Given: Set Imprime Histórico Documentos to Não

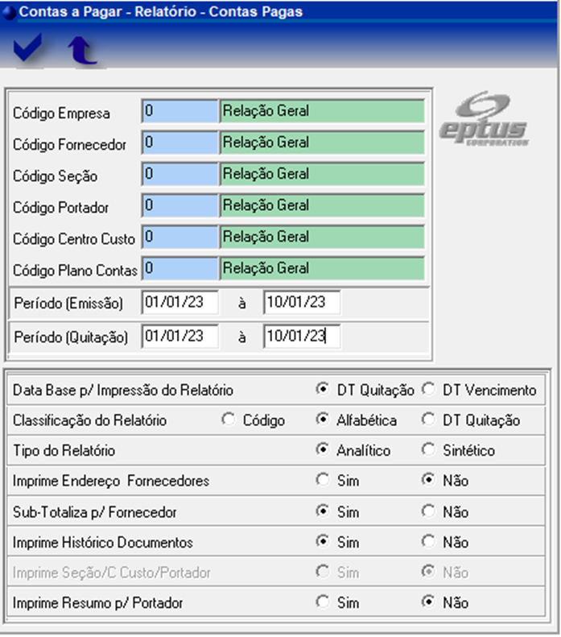Looking at the screenshot, I should [427, 542].
